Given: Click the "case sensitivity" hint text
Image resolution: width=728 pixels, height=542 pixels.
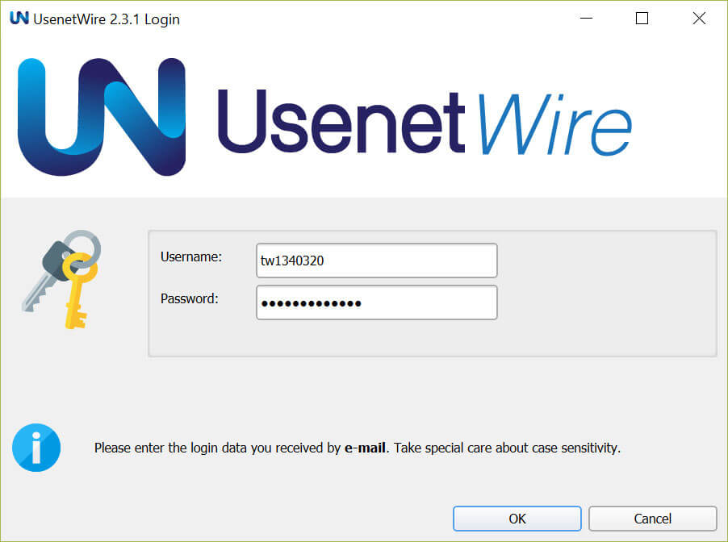Looking at the screenshot, I should (575, 447).
